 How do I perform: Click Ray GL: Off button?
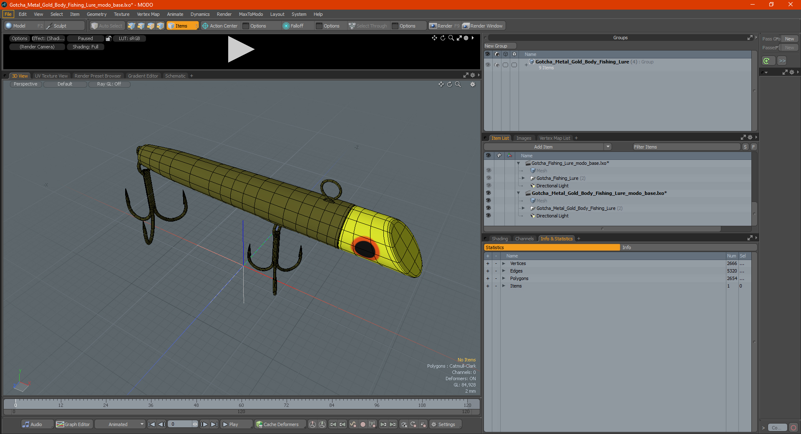tap(109, 84)
